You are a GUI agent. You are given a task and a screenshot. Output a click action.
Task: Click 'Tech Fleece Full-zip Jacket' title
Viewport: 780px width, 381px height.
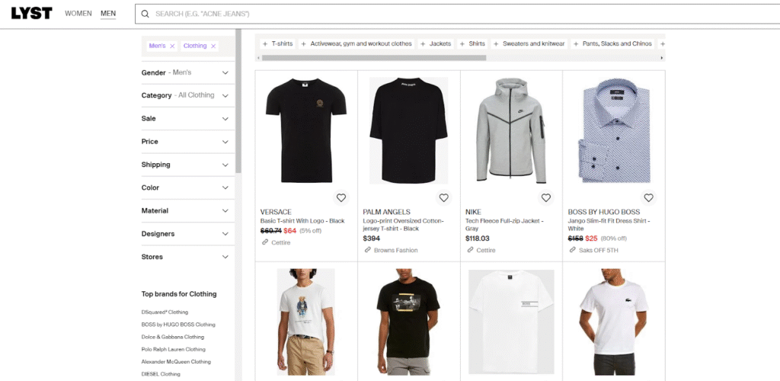click(504, 224)
